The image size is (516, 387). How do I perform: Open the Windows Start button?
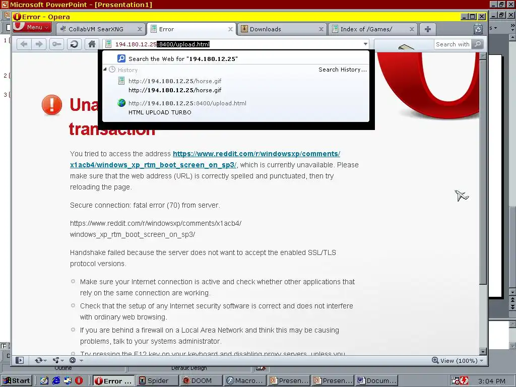pos(17,381)
